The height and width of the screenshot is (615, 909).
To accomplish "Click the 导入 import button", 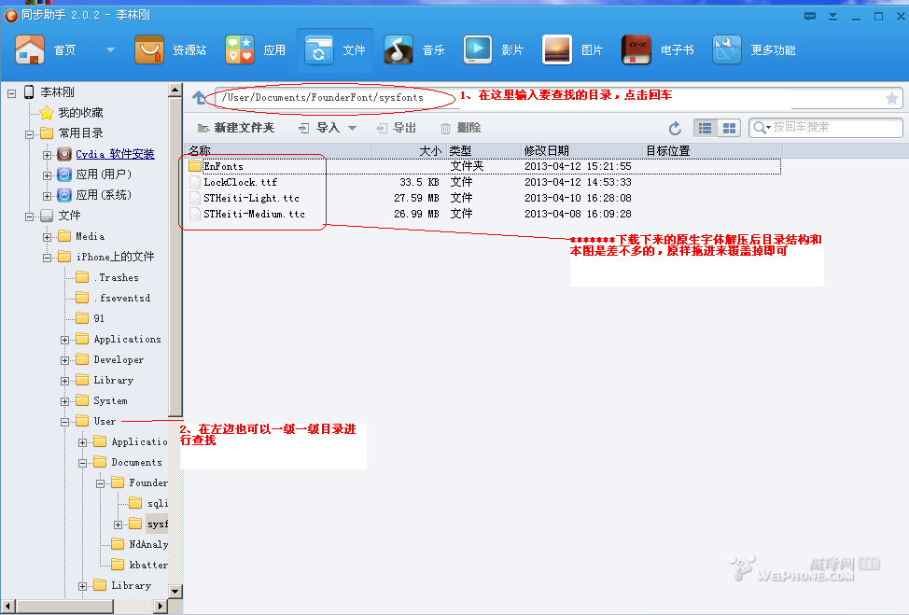I will pyautogui.click(x=319, y=128).
